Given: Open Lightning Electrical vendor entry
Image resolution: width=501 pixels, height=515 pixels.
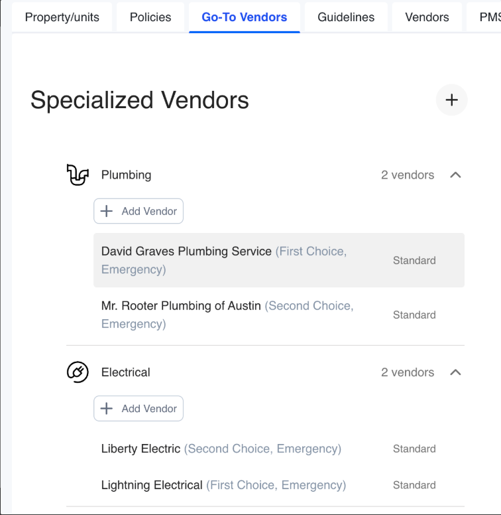Looking at the screenshot, I should click(279, 484).
